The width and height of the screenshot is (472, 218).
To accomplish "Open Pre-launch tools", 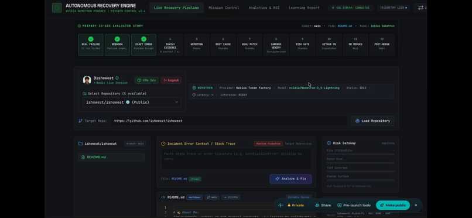I will 354,205.
